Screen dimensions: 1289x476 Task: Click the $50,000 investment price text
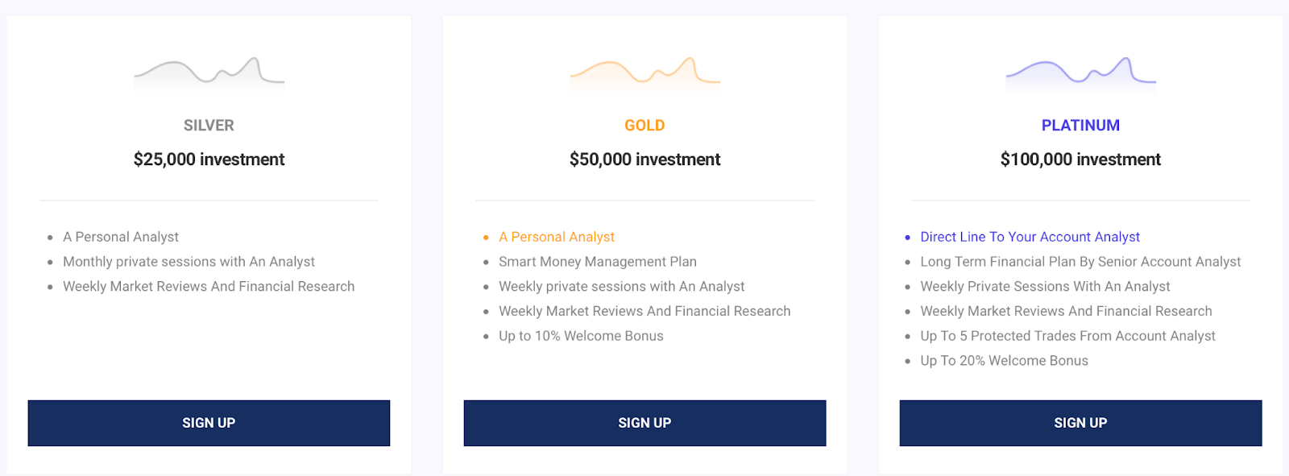[644, 159]
